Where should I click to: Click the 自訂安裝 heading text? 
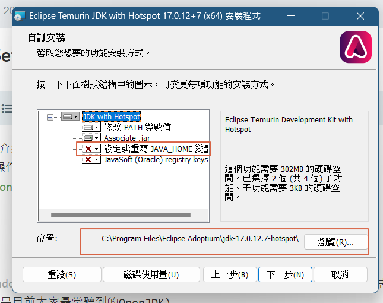pos(46,37)
